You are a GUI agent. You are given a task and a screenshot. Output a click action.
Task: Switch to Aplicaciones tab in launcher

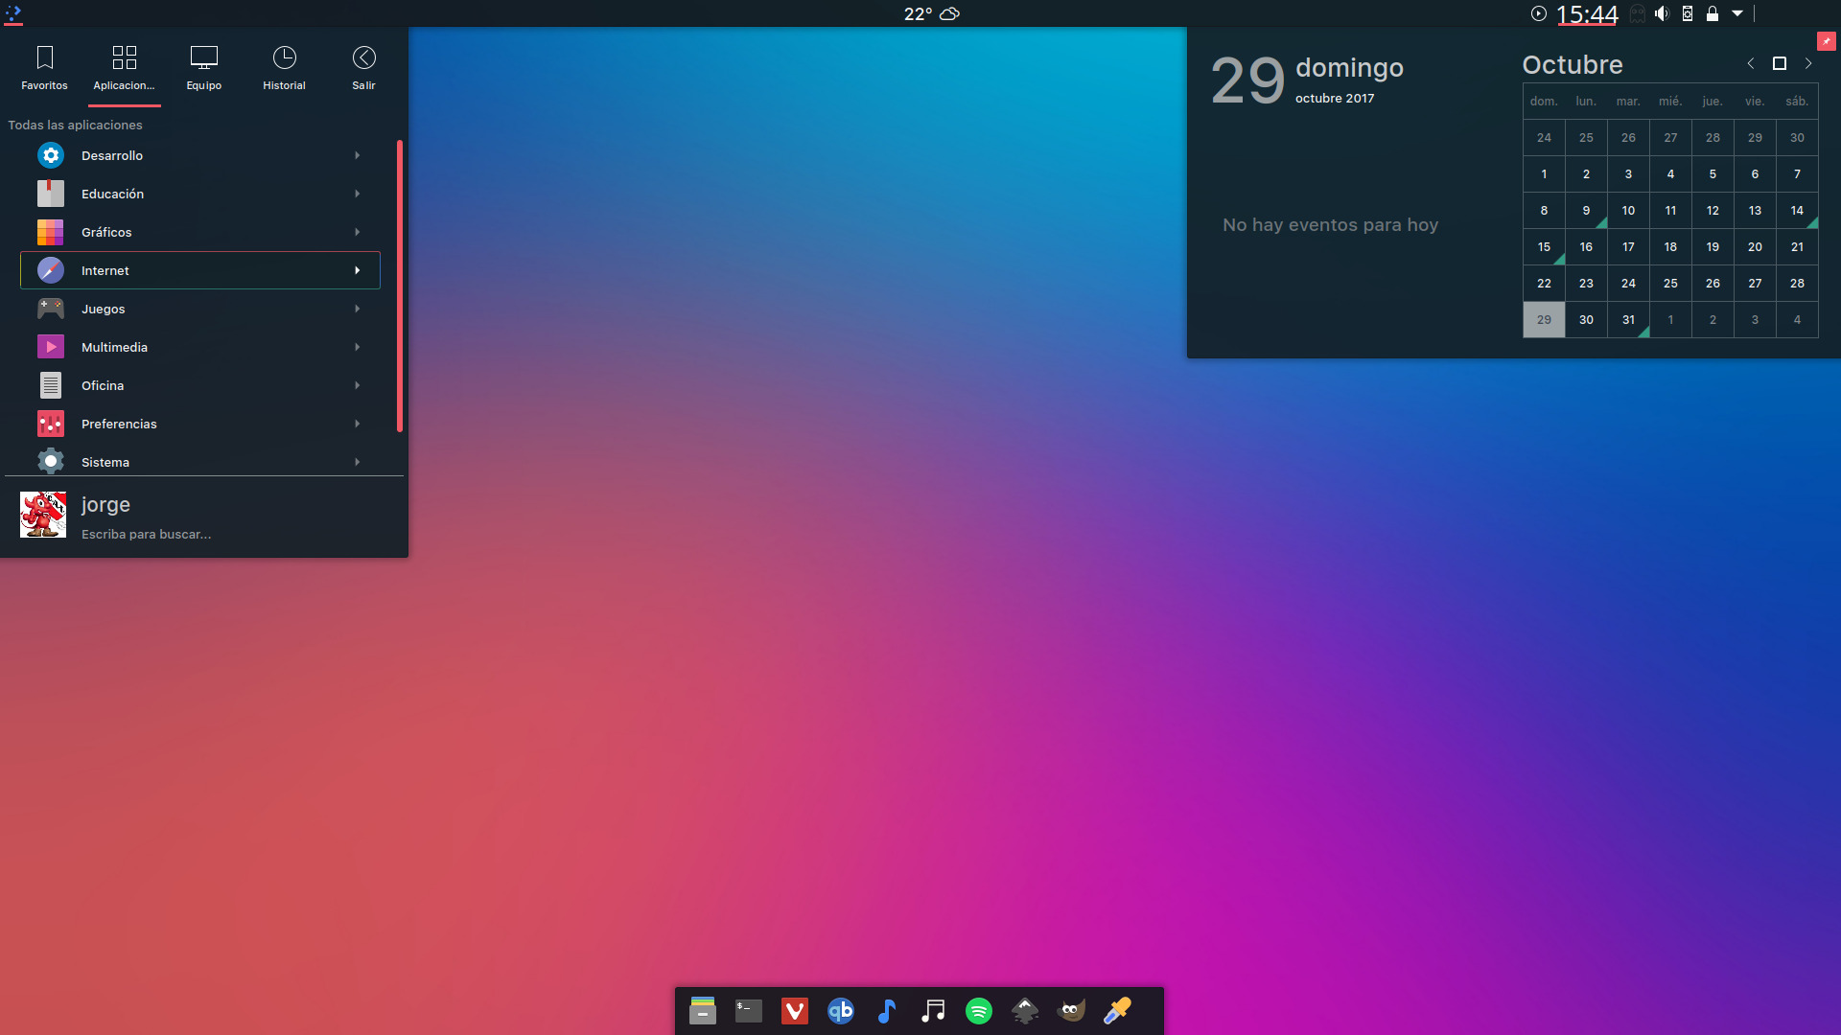pyautogui.click(x=124, y=67)
